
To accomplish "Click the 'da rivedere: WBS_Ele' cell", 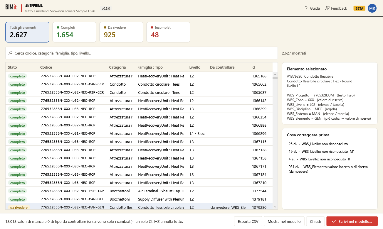I will coord(228,207).
